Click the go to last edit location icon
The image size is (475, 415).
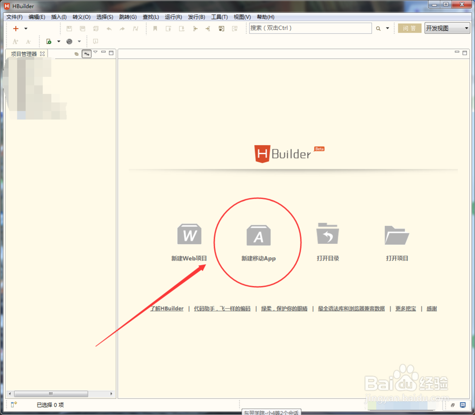(221, 28)
